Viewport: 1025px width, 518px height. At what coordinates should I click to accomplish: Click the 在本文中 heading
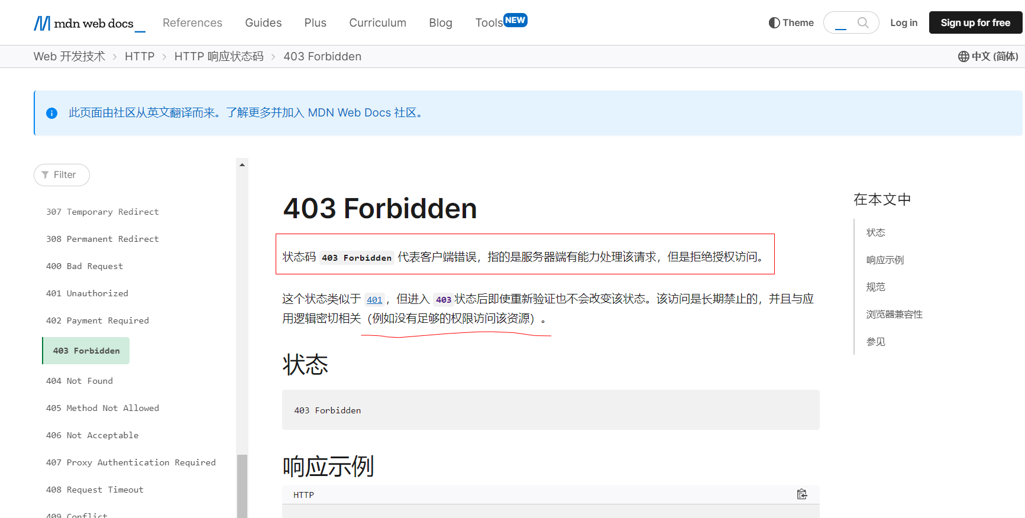pos(882,199)
